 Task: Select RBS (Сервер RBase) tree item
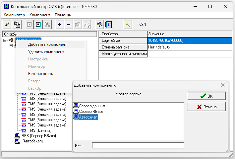[x=38, y=136]
